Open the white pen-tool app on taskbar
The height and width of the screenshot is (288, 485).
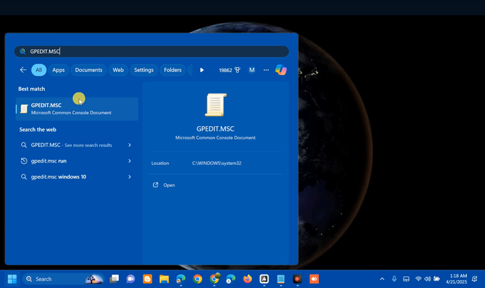point(264,279)
